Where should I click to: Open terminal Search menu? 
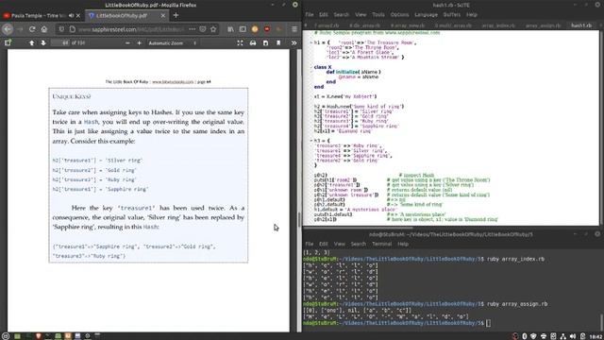coord(359,244)
